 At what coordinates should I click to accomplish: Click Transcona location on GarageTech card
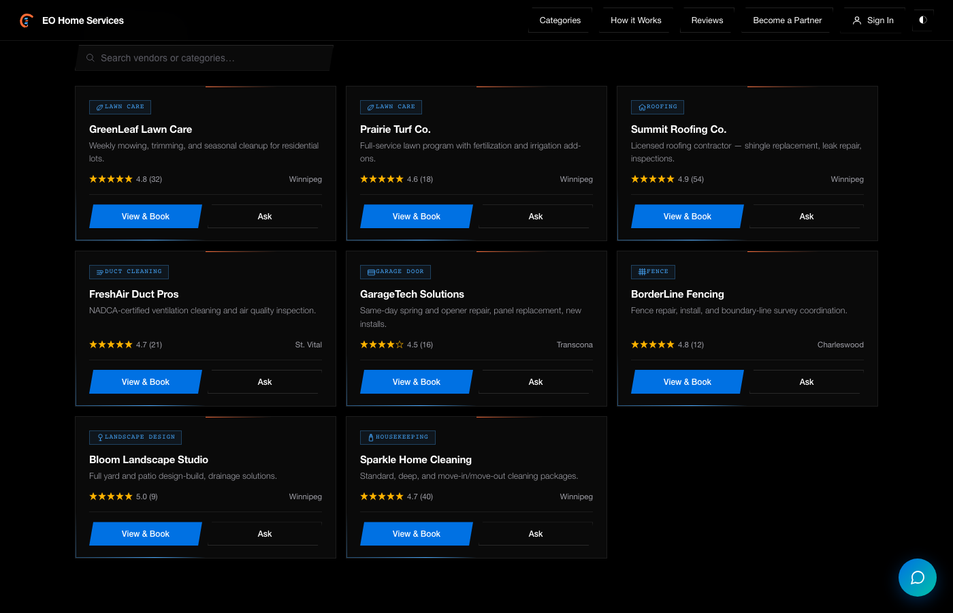575,345
